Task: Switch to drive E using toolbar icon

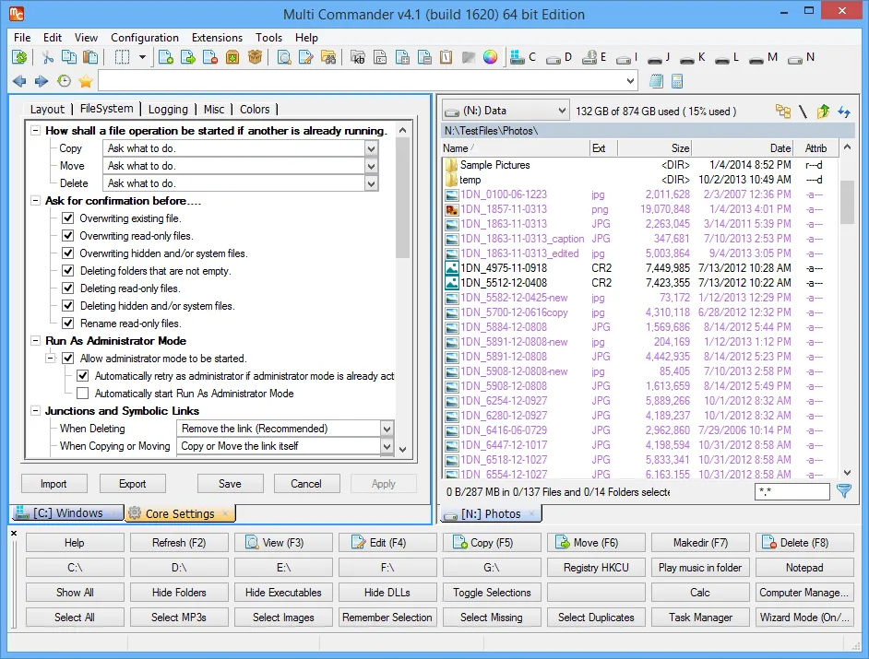Action: 594,57
